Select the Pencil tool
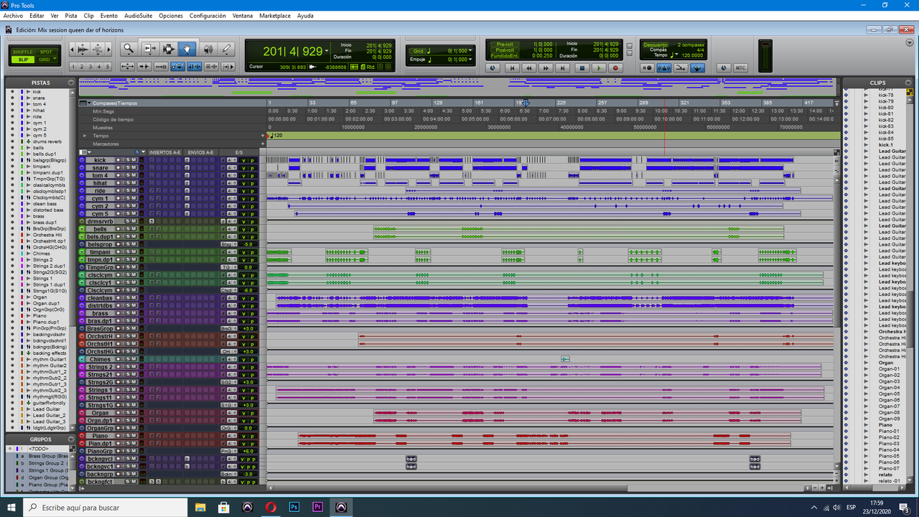Screen dimensions: 919x517 tap(227, 49)
